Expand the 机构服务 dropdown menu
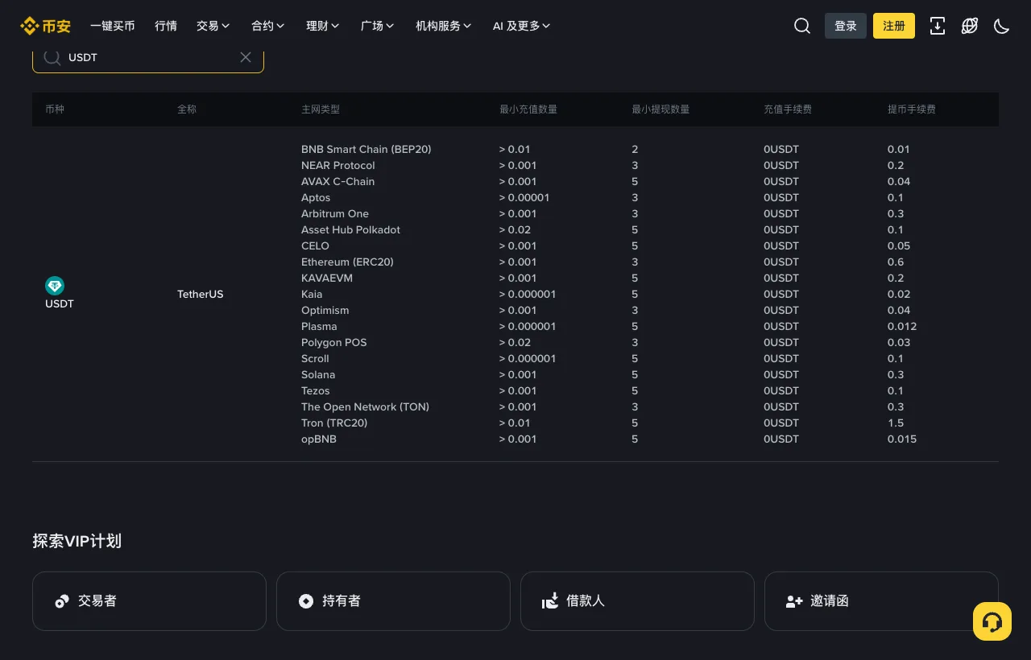Screen dimensions: 1031x660 click(x=444, y=26)
